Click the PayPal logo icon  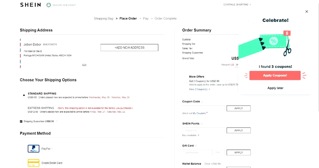click(x=33, y=149)
